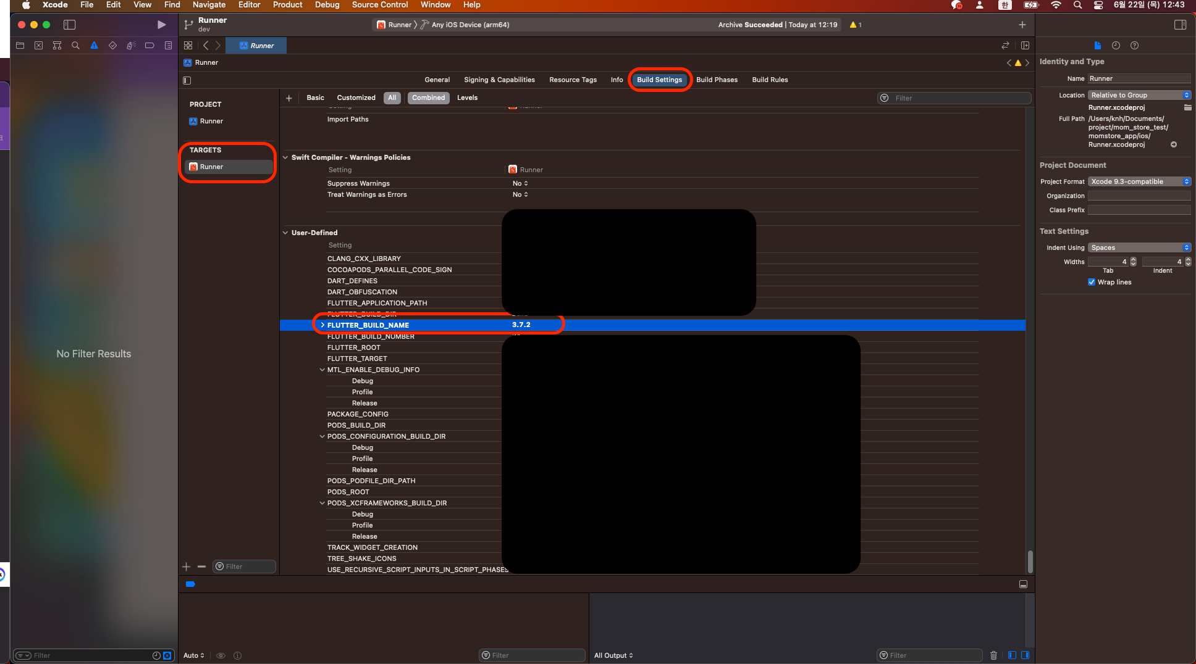The width and height of the screenshot is (1196, 664).
Task: Jump to next issue arrow
Action: (1027, 63)
